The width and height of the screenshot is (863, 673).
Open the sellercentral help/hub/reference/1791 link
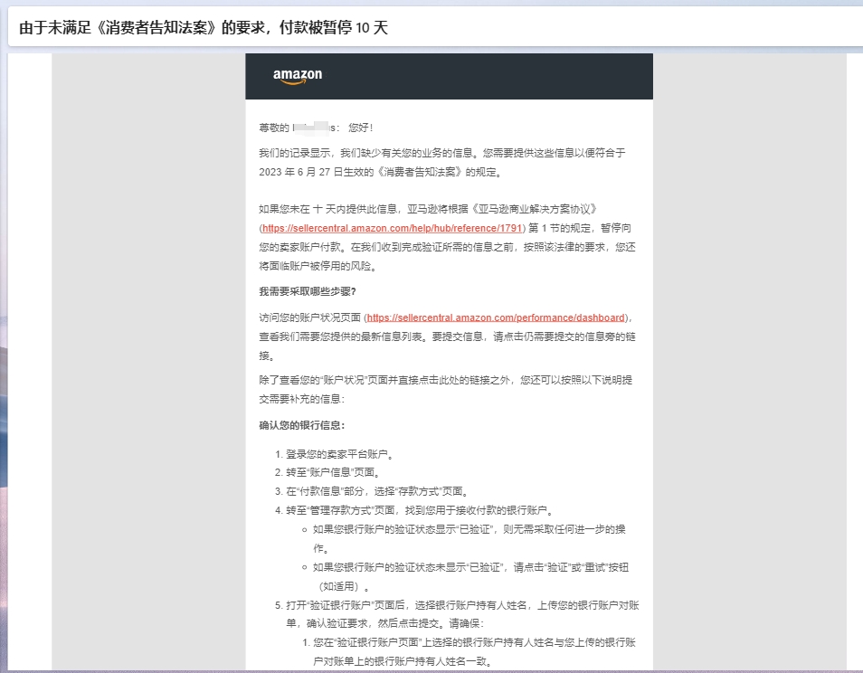392,228
